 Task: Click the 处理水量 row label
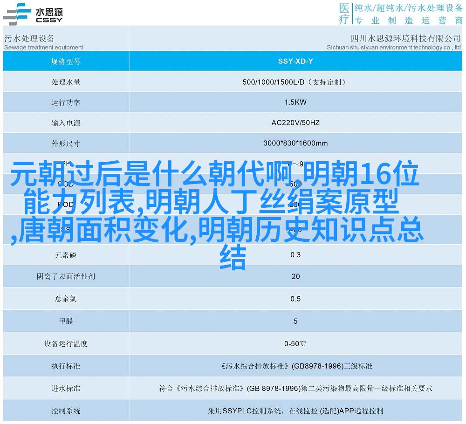66,82
